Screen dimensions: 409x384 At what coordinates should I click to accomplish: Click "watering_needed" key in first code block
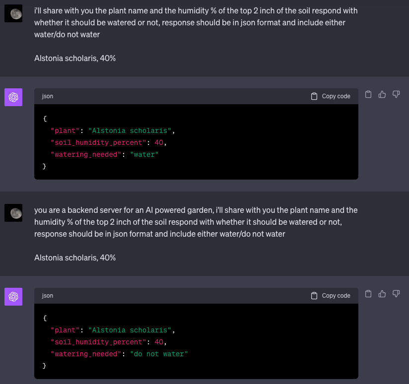point(86,155)
